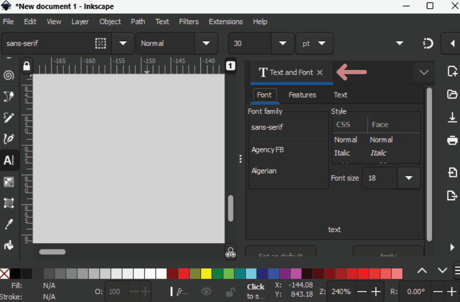Select the Paint Bucket tool
This screenshot has width=460, height=302.
click(9, 245)
